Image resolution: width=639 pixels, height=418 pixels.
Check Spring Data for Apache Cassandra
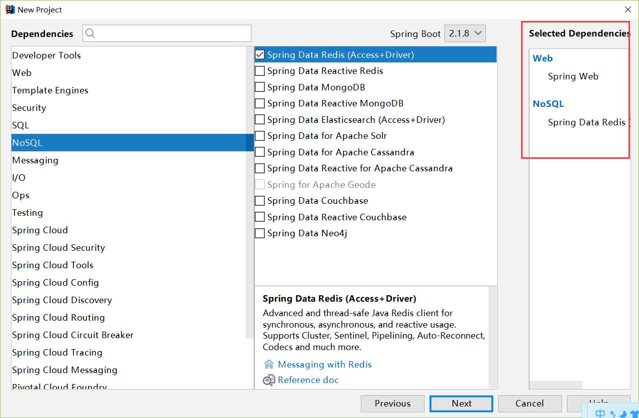tap(260, 152)
